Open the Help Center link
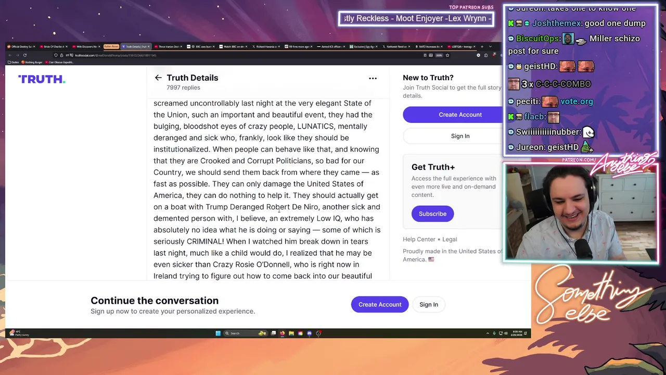666x375 pixels. click(x=419, y=239)
